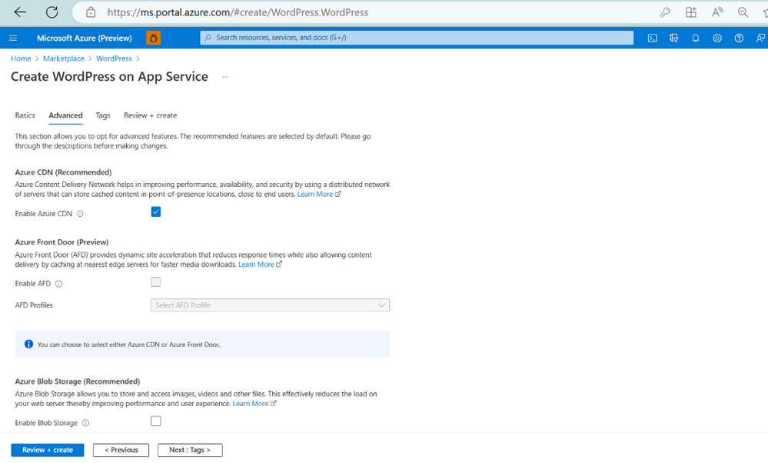The image size is (768, 463).
Task: Click the browser extensions grid icon
Action: pyautogui.click(x=691, y=12)
